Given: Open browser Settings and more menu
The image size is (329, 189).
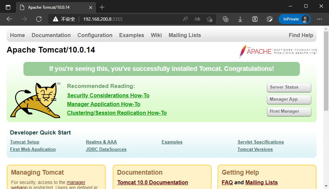Looking at the screenshot, I should pos(320,19).
